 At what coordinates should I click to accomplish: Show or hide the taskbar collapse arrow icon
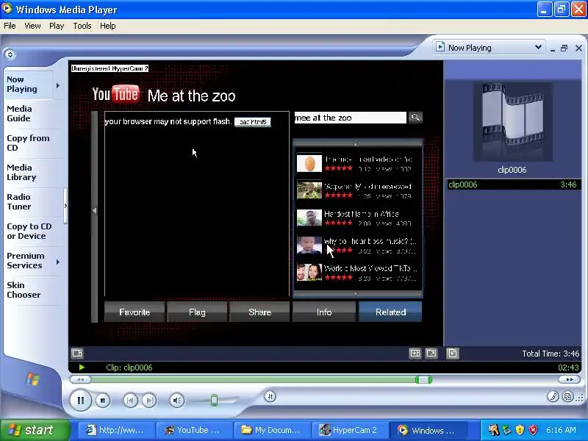coord(10,54)
